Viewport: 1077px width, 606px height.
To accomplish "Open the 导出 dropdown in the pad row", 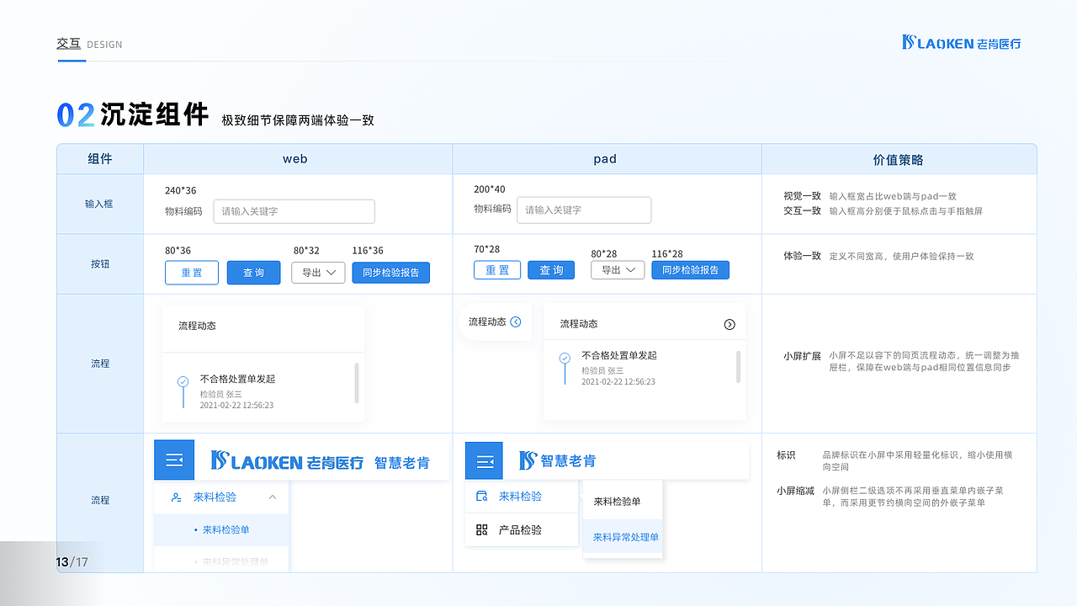I will tap(618, 269).
